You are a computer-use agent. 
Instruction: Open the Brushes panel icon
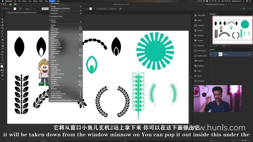[195, 31]
